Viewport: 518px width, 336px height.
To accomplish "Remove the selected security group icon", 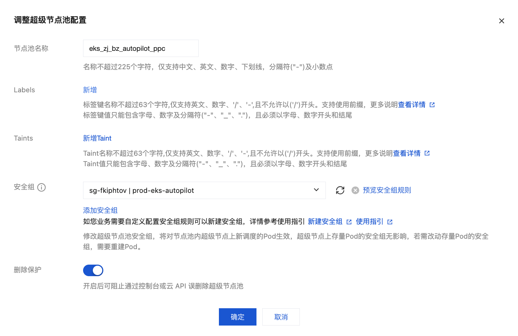I will 355,190.
